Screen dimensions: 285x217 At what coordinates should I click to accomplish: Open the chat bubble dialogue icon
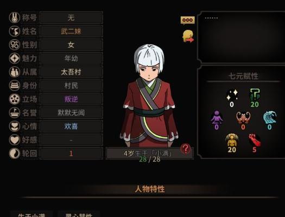188,20
